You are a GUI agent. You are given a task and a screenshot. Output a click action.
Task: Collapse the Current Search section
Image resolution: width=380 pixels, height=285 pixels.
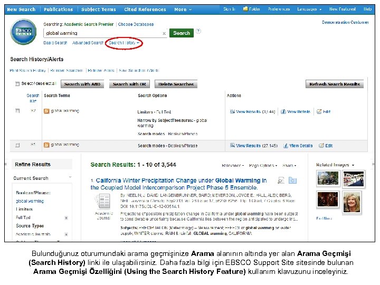point(70,177)
